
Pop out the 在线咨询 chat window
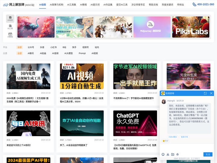point(205,93)
